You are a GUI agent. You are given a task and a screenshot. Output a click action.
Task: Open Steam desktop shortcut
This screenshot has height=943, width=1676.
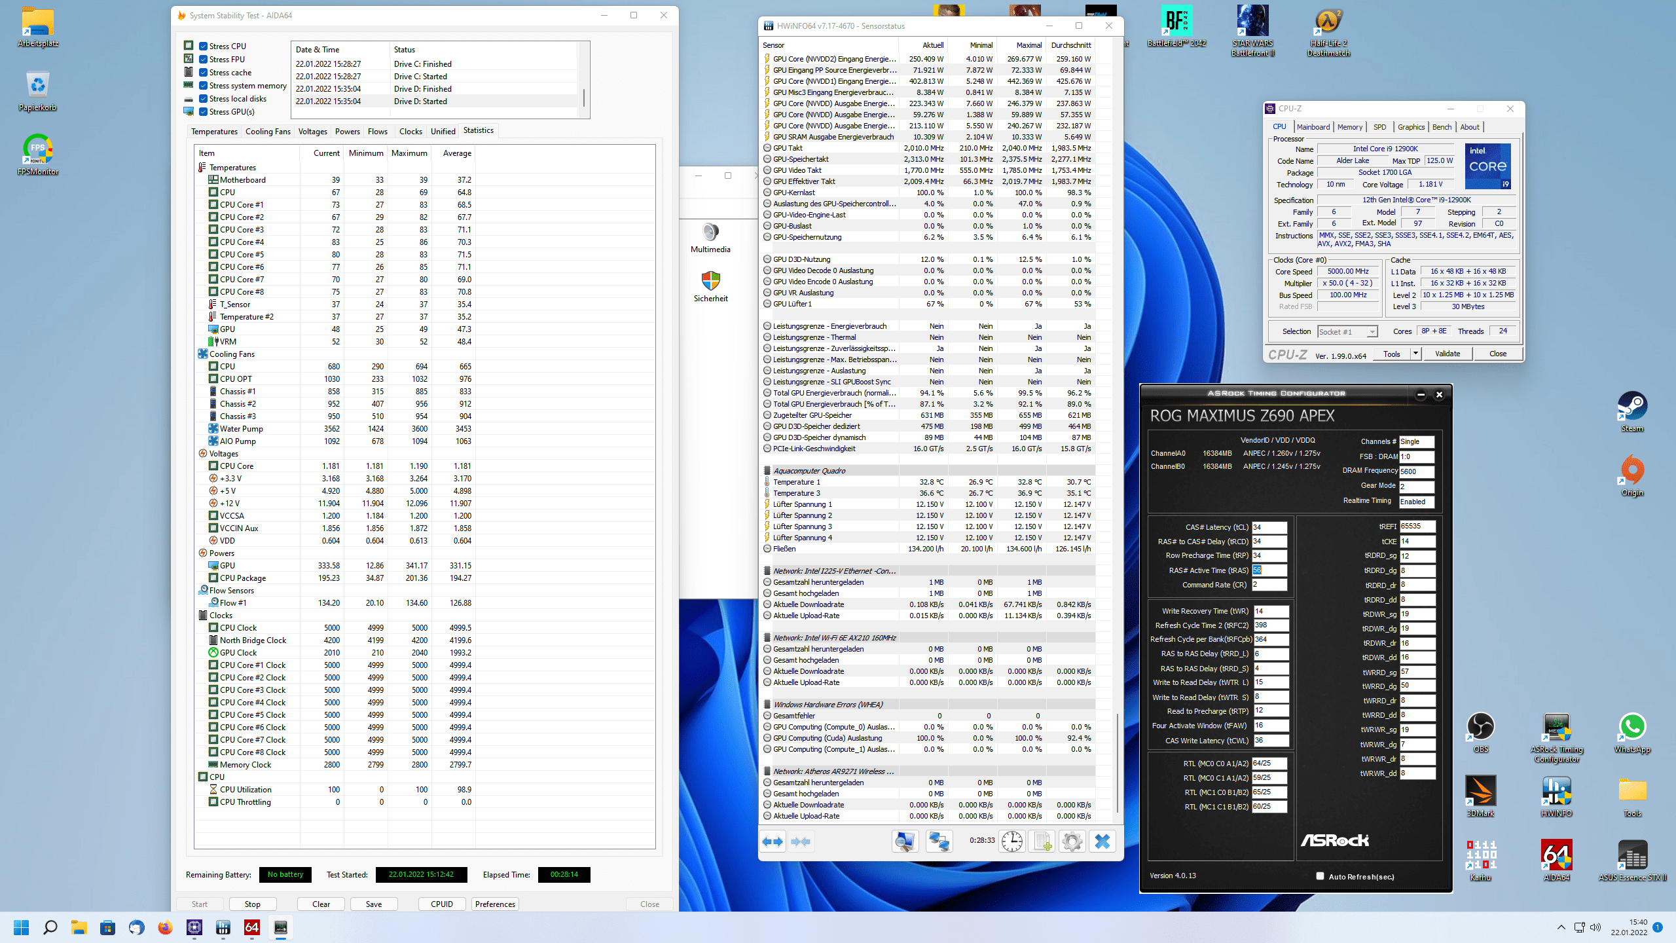click(x=1632, y=413)
